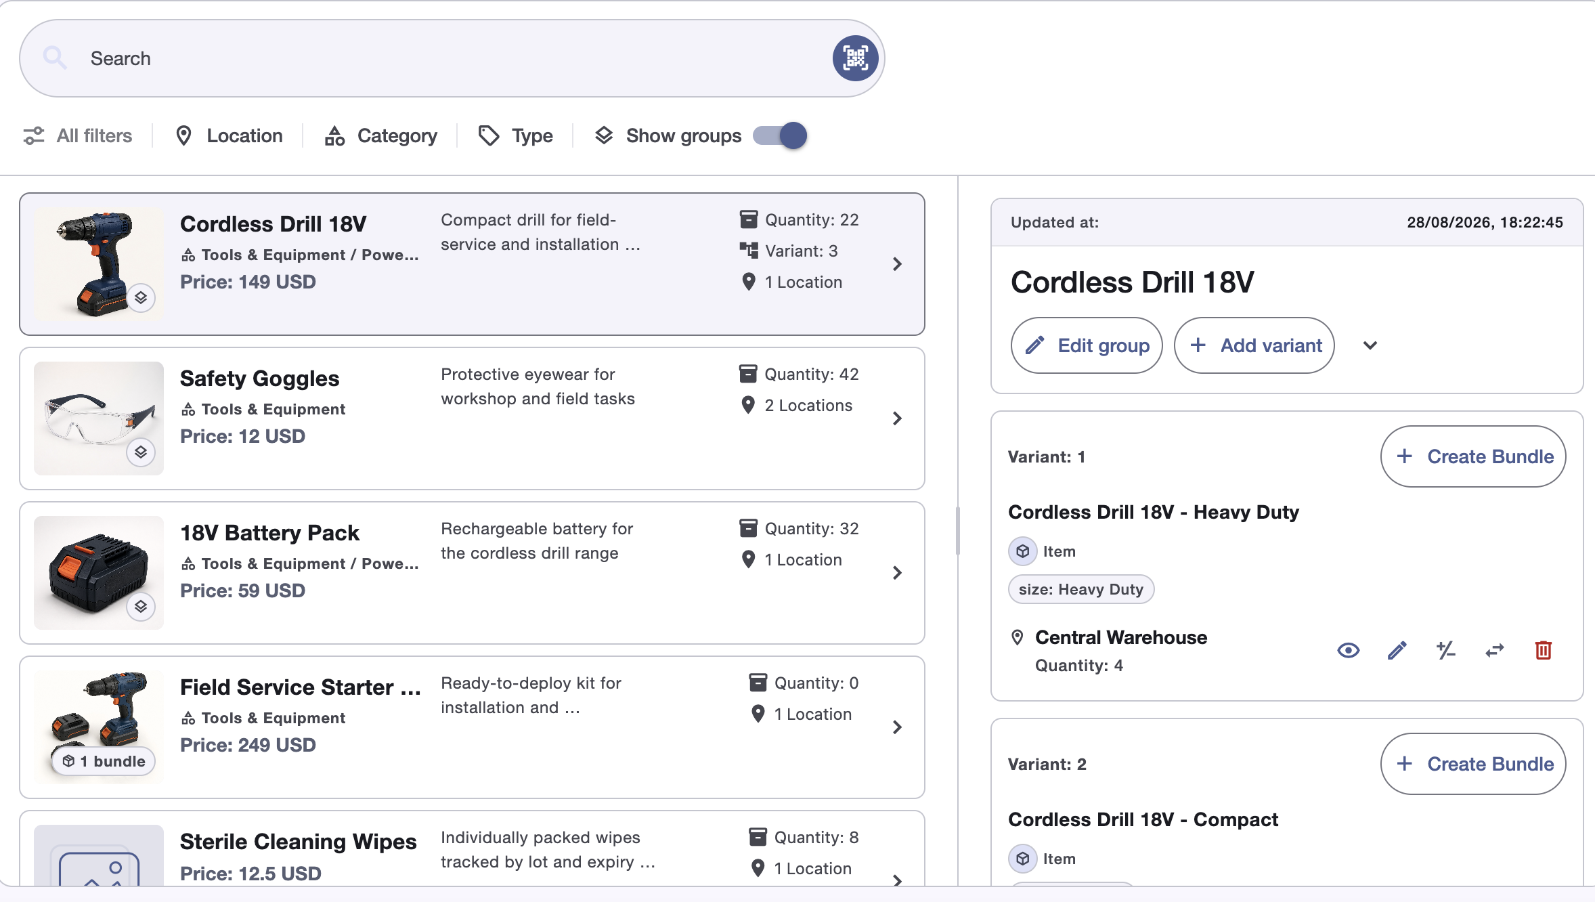This screenshot has height=902, width=1595.
Task: Click Add variant button
Action: (x=1254, y=345)
